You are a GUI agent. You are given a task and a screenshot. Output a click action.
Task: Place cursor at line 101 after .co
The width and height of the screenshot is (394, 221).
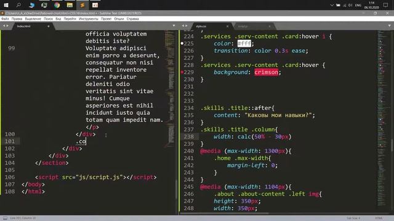(86, 141)
